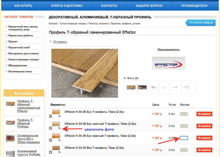Click quantity field for 54.28 Бук светлый
This screenshot has height=157, width=220.
184,126
